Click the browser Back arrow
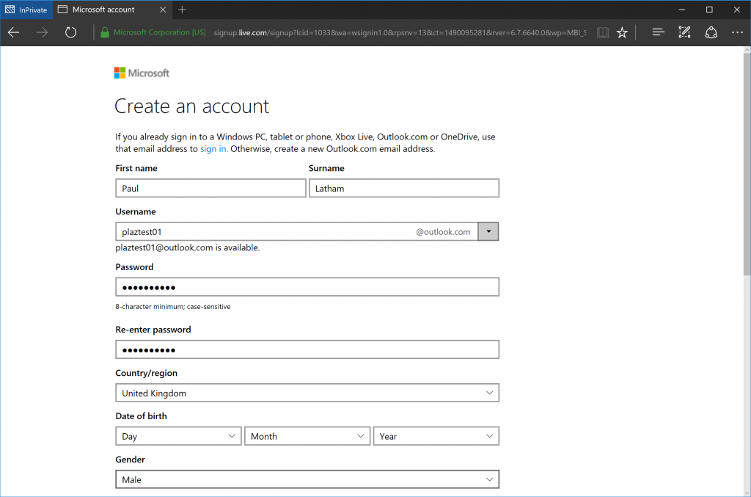Screen dimensions: 751x497 pyautogui.click(x=13, y=32)
